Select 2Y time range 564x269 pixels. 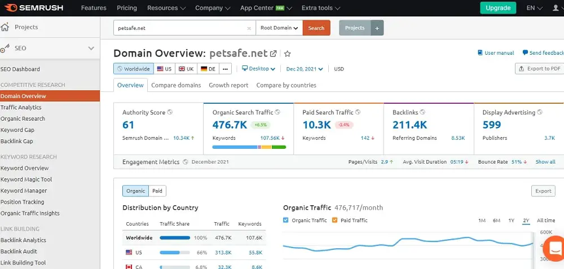pos(526,221)
